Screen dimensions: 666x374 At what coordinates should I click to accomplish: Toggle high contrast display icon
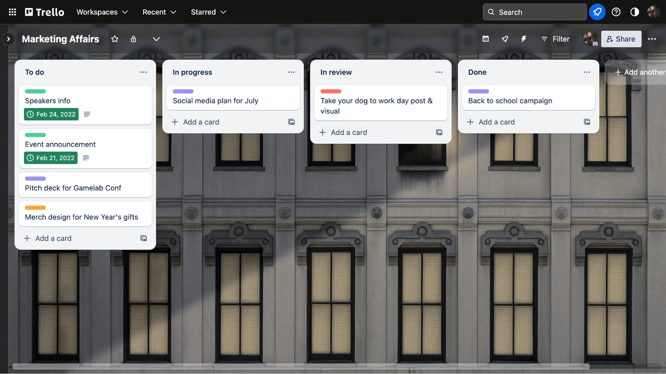point(635,12)
